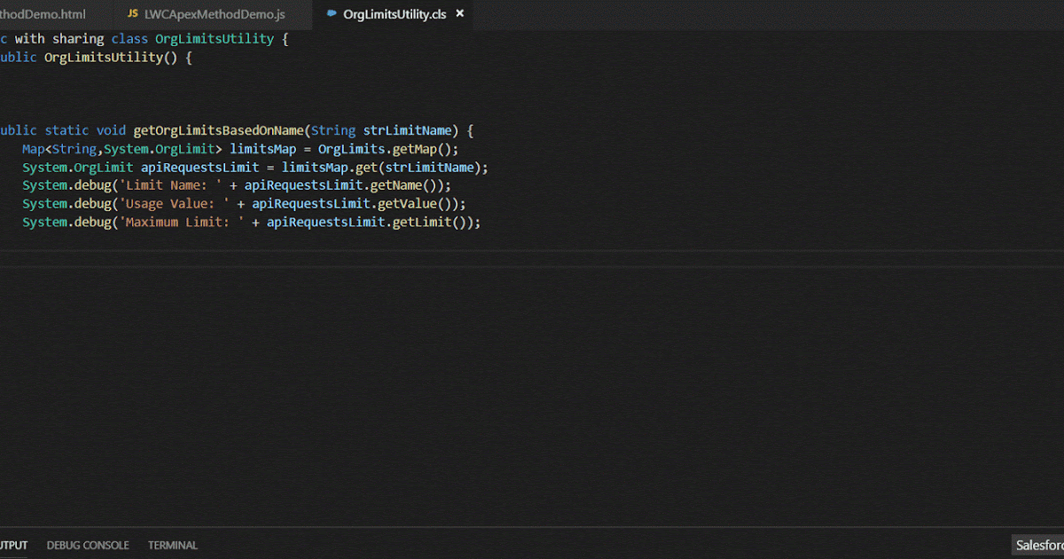The height and width of the screenshot is (559, 1064).
Task: Open the OrgLimitsUtility.cls tab
Action: [x=394, y=15]
